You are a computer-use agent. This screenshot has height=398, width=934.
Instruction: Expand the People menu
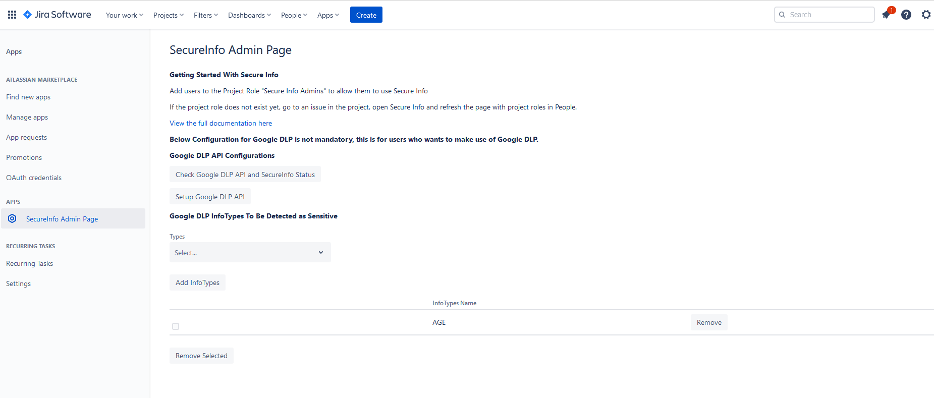294,15
